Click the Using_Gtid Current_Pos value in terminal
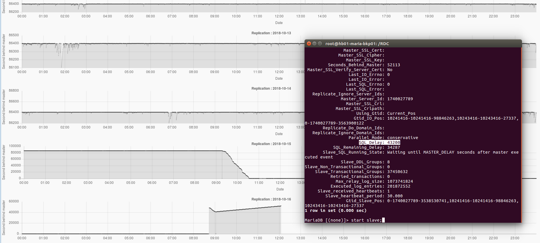Image resolution: width=540 pixels, height=243 pixels. 401,113
